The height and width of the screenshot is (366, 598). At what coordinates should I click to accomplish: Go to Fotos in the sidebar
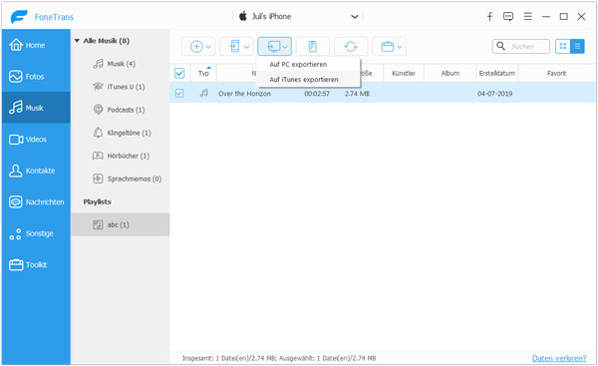click(x=36, y=77)
